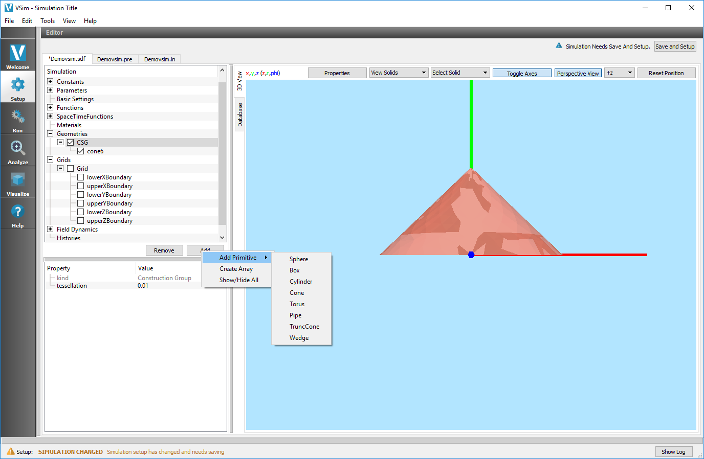Viewport: 704px width, 459px height.
Task: Click the warning icon in status bar
Action: (11, 451)
